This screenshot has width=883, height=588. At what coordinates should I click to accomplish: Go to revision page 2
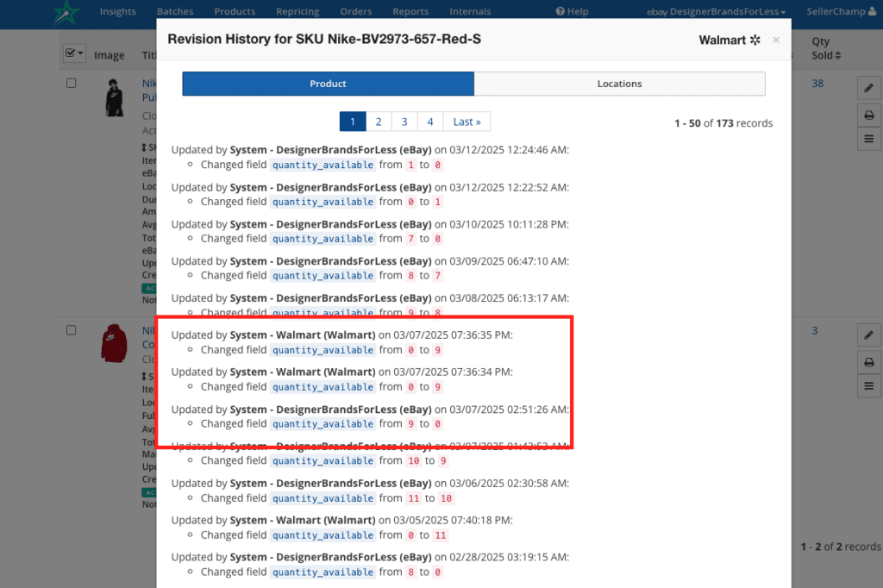pyautogui.click(x=379, y=122)
